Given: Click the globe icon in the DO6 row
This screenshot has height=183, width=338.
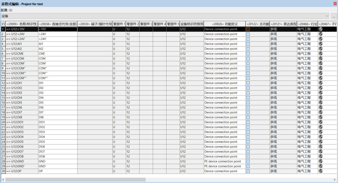Looking at the screenshot, I should pos(320,147).
